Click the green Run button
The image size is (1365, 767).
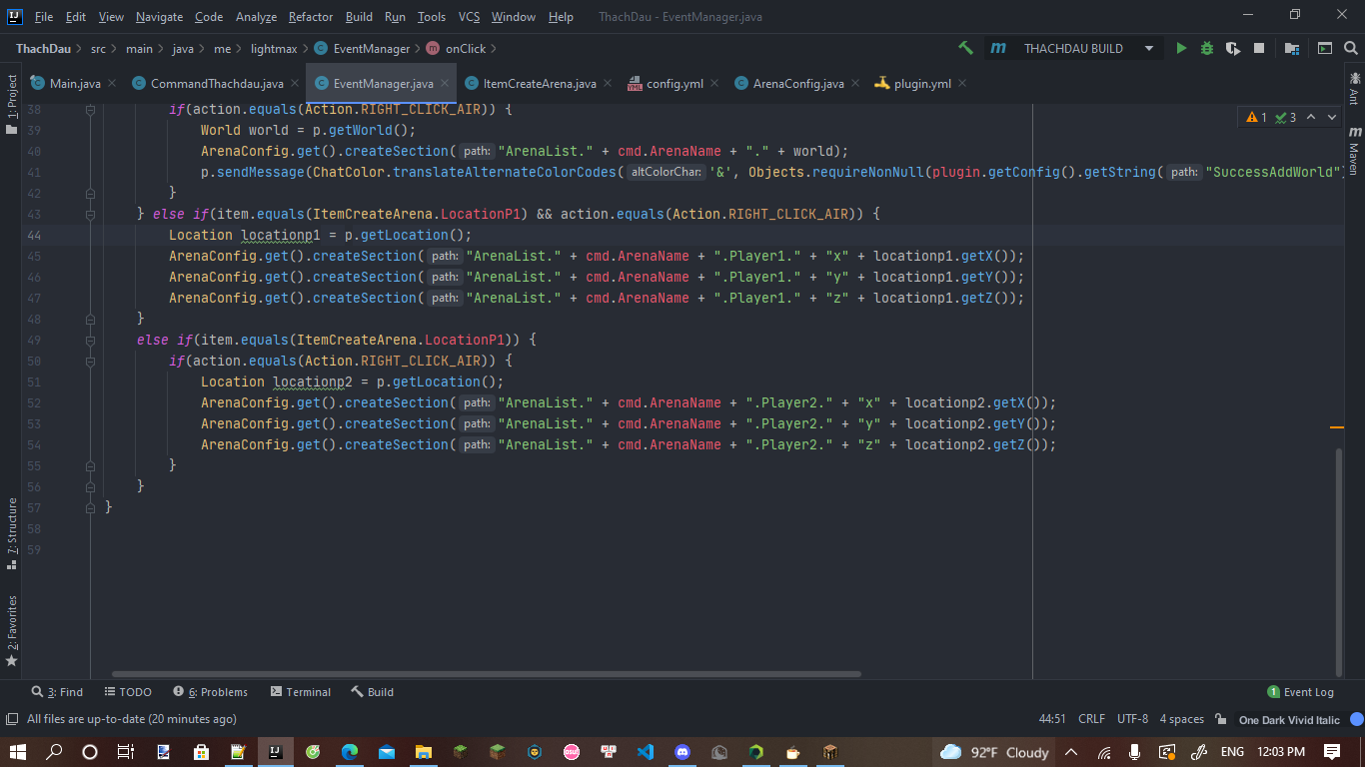point(1181,48)
